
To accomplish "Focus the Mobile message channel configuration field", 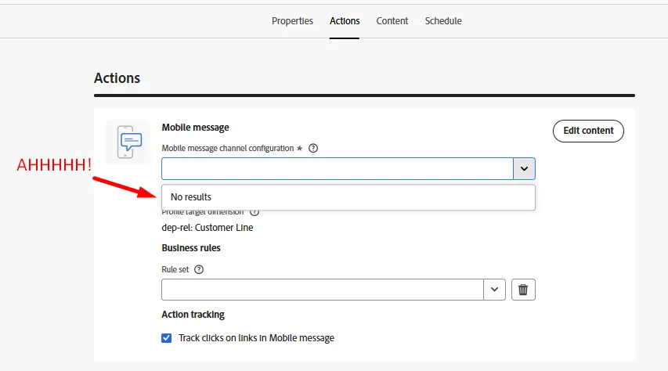I will tap(338, 169).
